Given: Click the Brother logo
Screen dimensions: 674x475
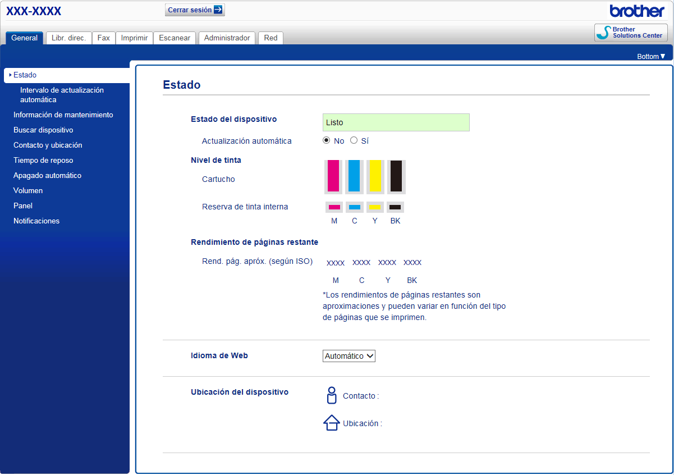Looking at the screenshot, I should click(x=637, y=11).
